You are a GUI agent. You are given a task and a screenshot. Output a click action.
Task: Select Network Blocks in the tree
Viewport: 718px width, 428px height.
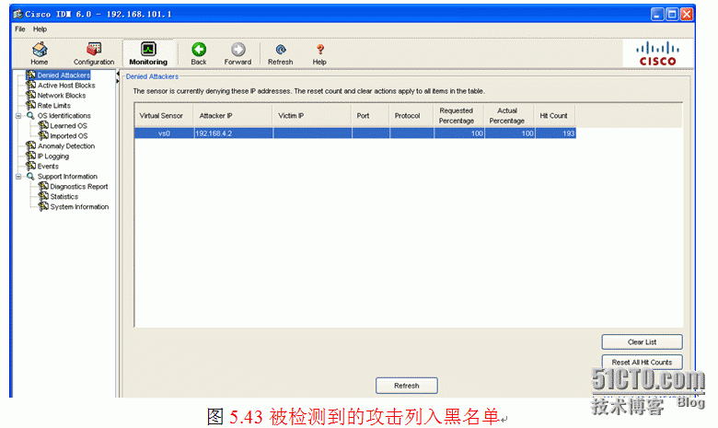click(62, 95)
